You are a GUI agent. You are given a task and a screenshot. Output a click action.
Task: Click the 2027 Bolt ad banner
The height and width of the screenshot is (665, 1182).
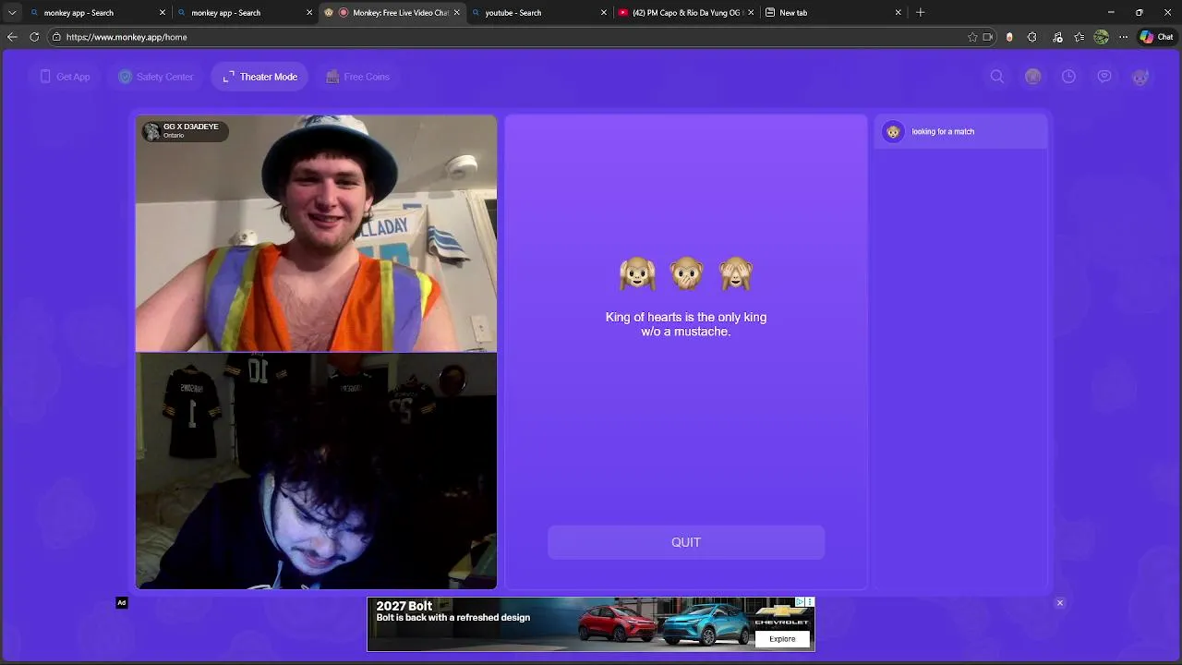(x=591, y=624)
